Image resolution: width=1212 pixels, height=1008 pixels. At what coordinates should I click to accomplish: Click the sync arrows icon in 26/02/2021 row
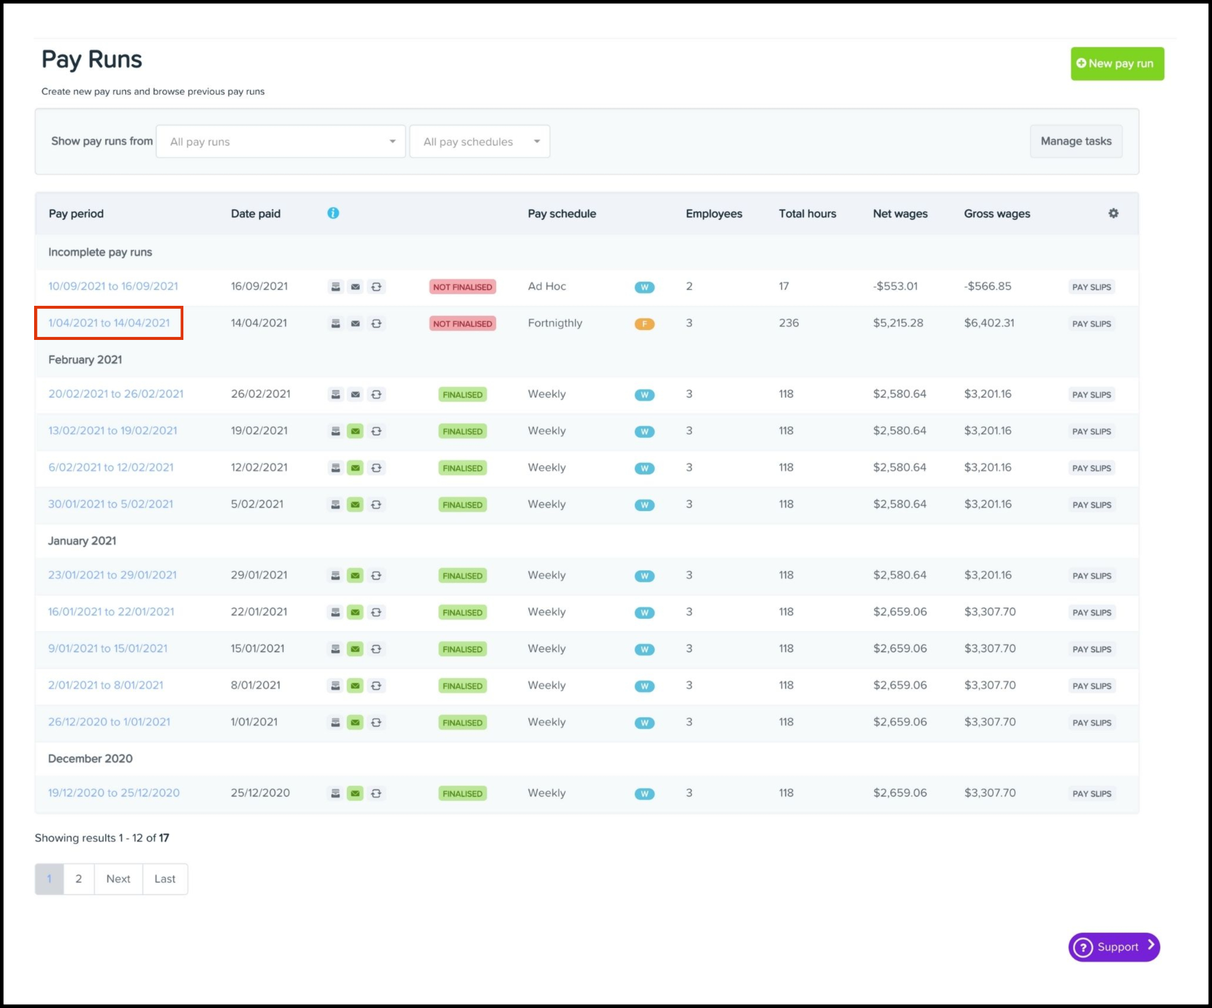[376, 395]
